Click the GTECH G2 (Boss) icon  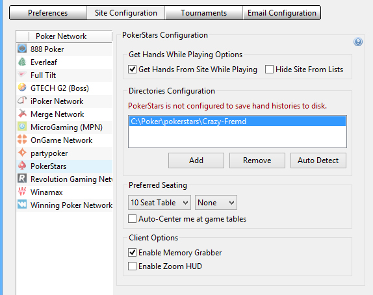tap(22, 88)
